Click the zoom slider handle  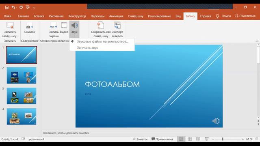coord(223,139)
